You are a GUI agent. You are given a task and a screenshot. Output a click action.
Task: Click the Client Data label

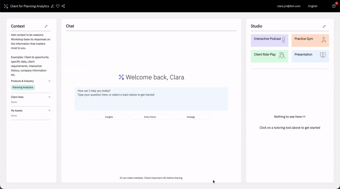click(17, 97)
